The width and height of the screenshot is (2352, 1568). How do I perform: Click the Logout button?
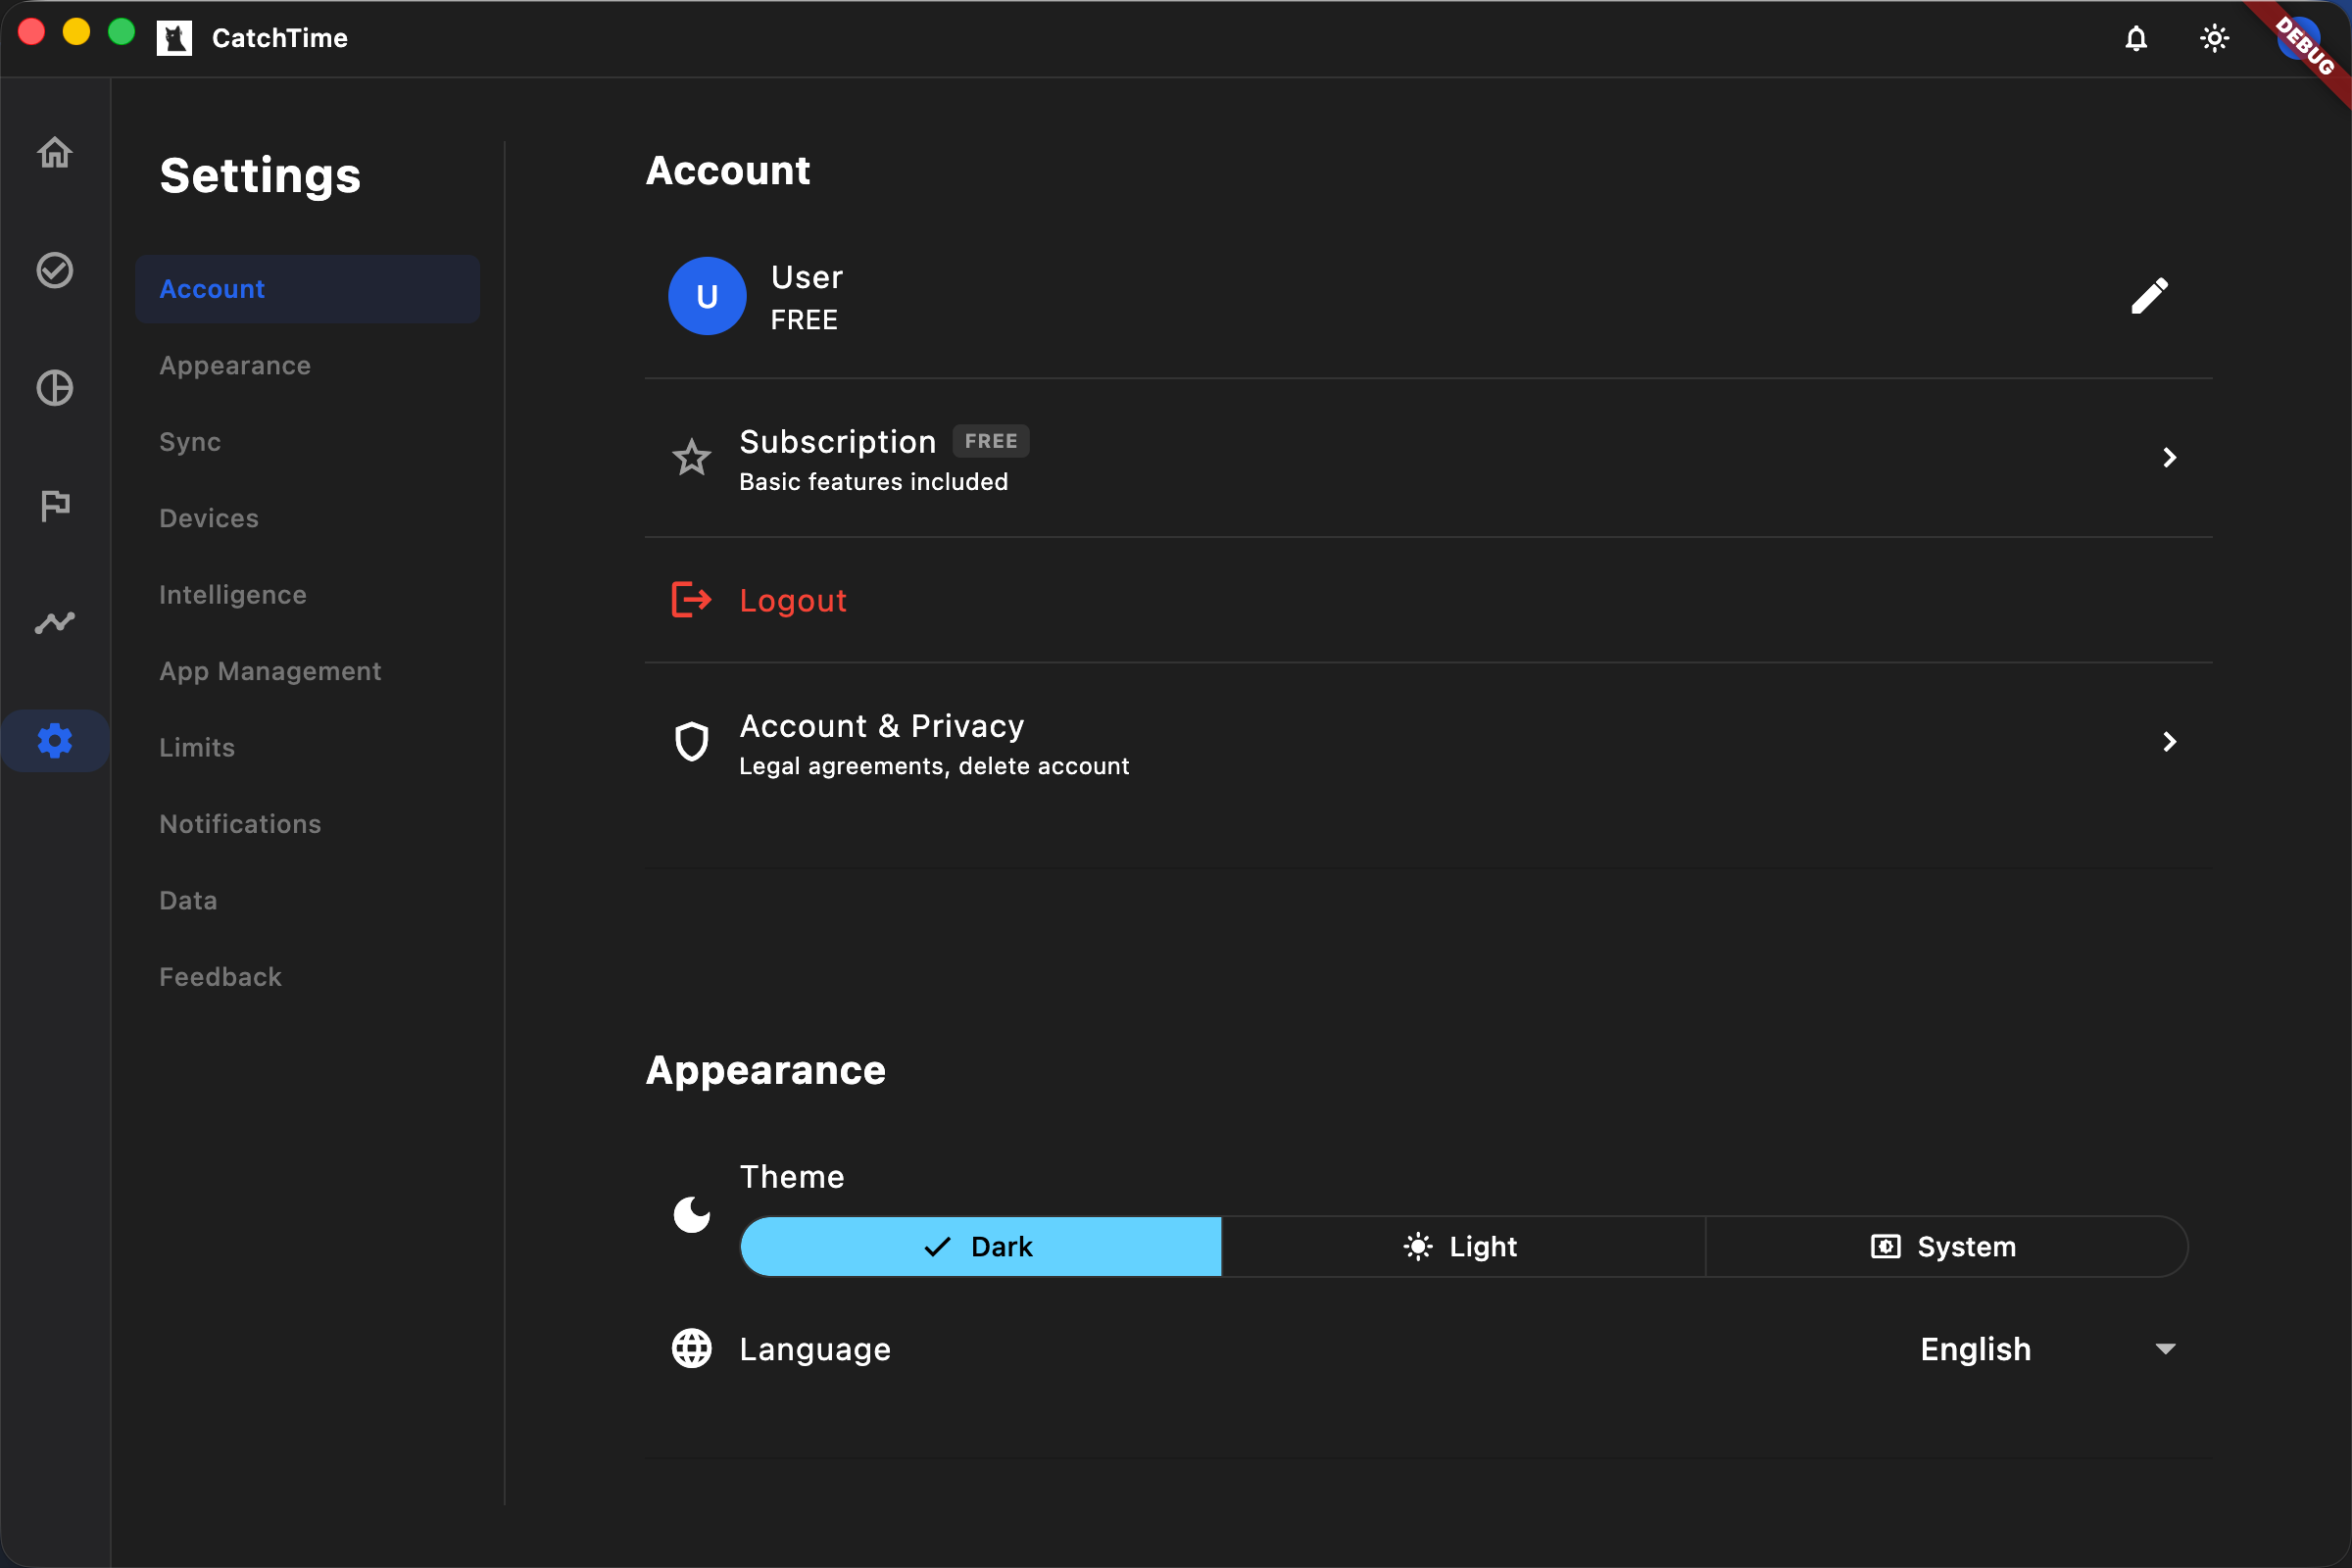click(792, 600)
